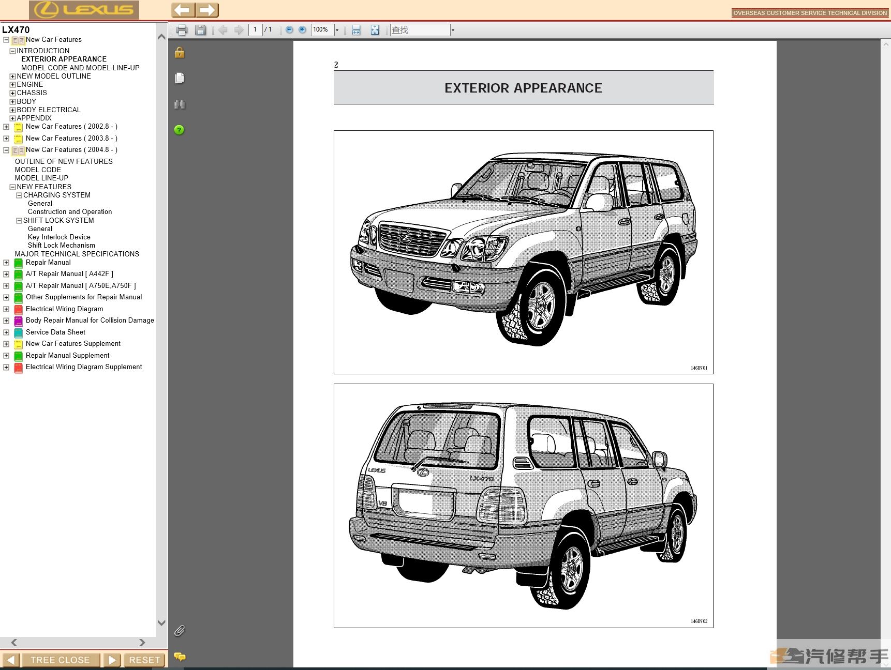Open the zoom percentage dropdown arrow
The height and width of the screenshot is (670, 891).
pos(337,30)
